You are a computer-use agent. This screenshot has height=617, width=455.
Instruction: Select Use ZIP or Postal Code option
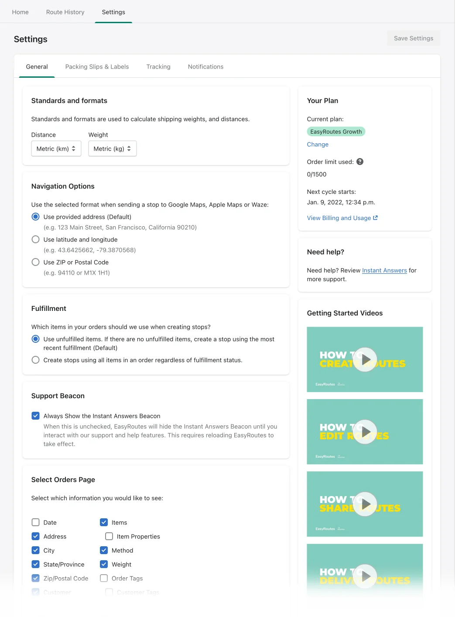[x=36, y=262]
